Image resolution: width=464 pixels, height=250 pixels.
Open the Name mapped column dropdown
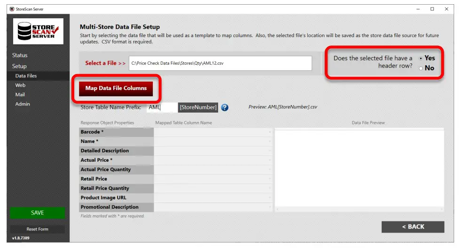pyautogui.click(x=213, y=141)
